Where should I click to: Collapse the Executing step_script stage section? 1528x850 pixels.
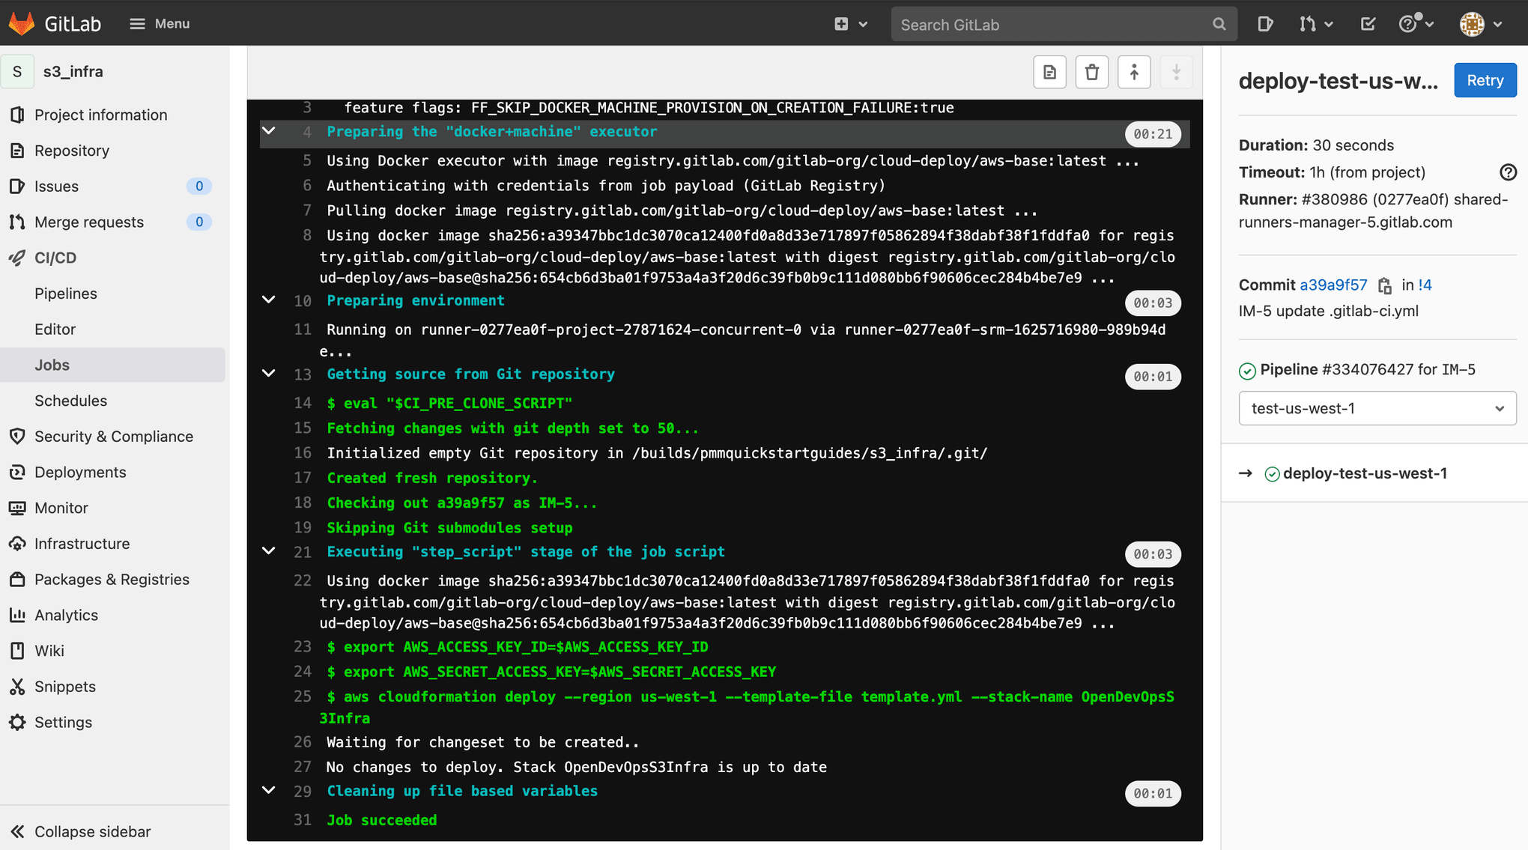click(268, 552)
